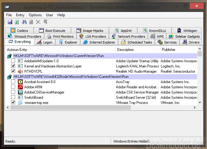207x149 pixels.
Task: Go to the Winlogon tab
Action: 187,30
